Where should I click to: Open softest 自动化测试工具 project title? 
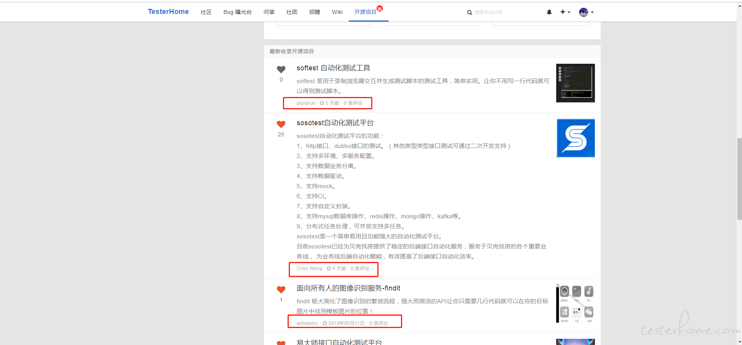coord(333,68)
